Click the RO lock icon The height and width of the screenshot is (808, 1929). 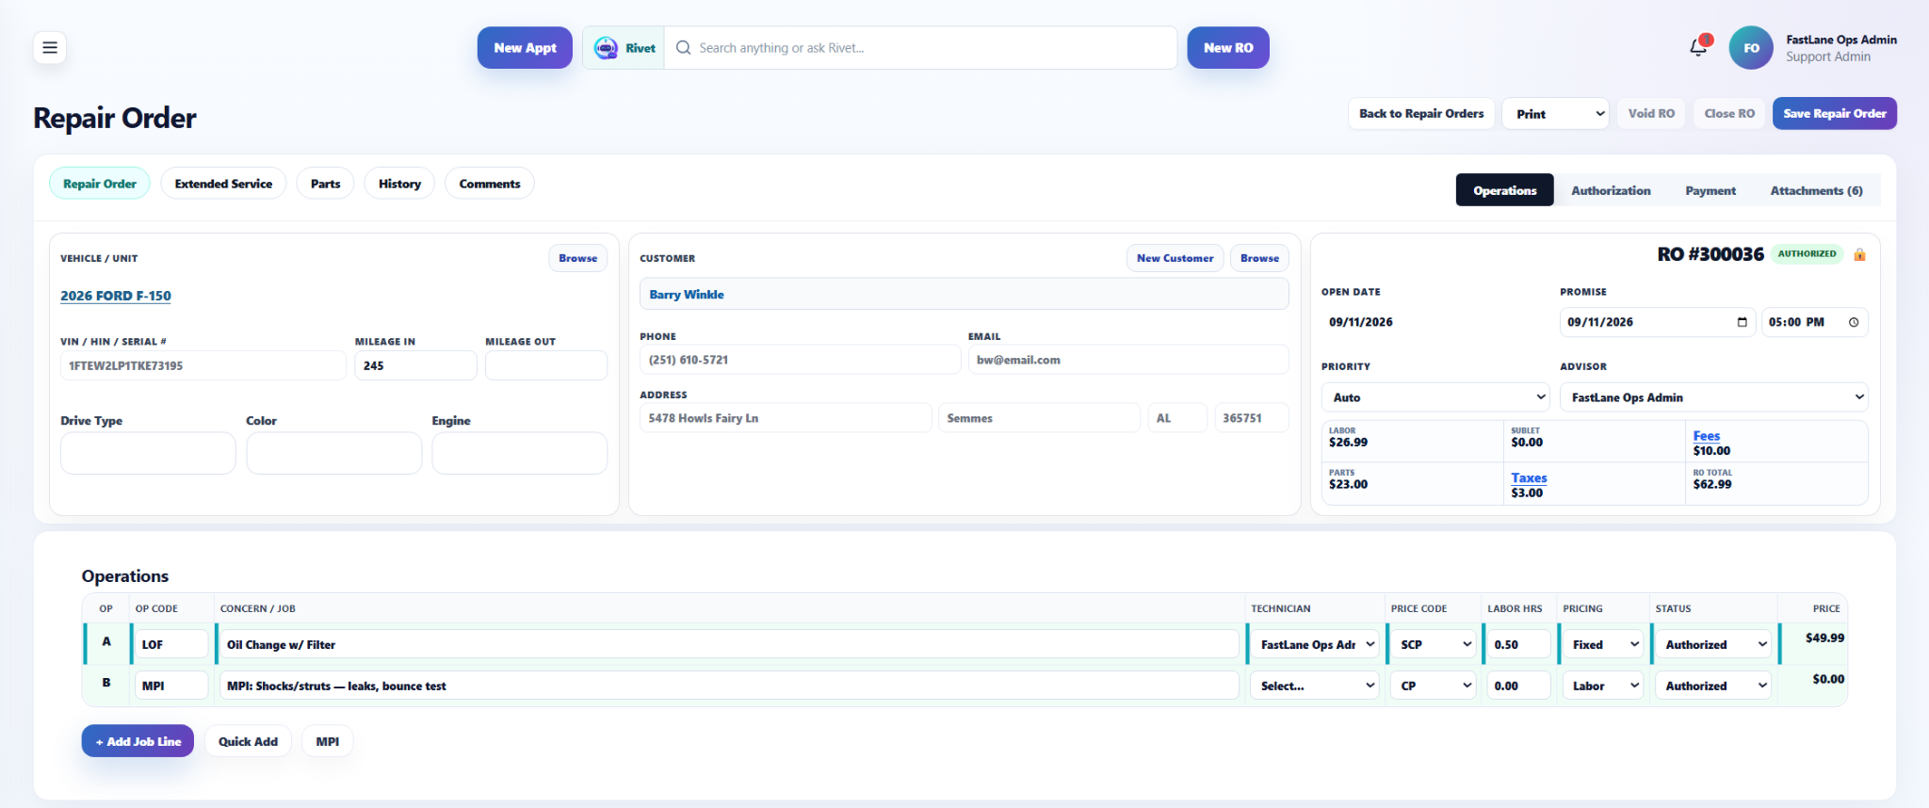[1859, 254]
